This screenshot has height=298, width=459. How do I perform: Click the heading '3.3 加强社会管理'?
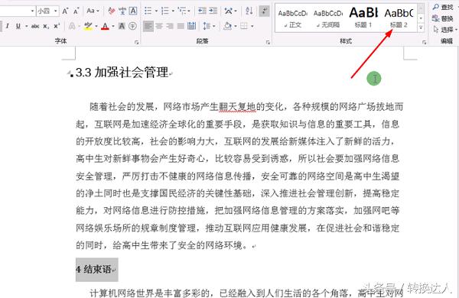[122, 73]
